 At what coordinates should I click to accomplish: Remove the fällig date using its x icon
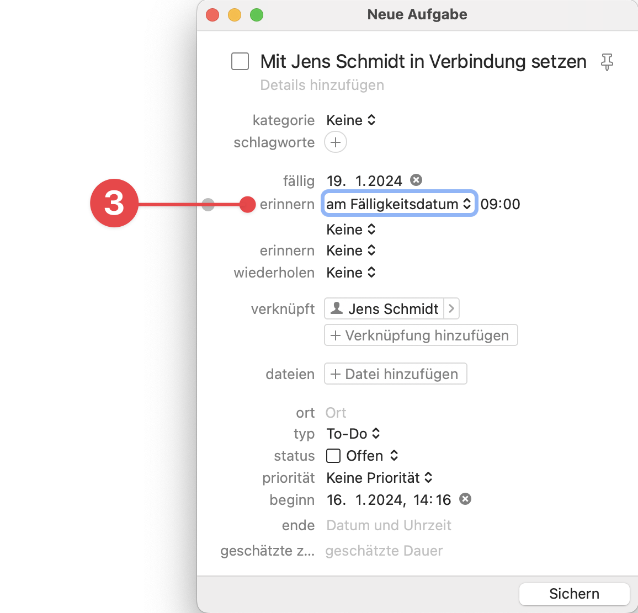pos(415,179)
